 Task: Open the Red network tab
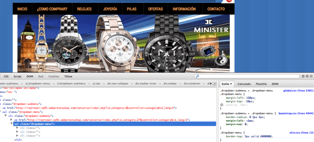41,76
